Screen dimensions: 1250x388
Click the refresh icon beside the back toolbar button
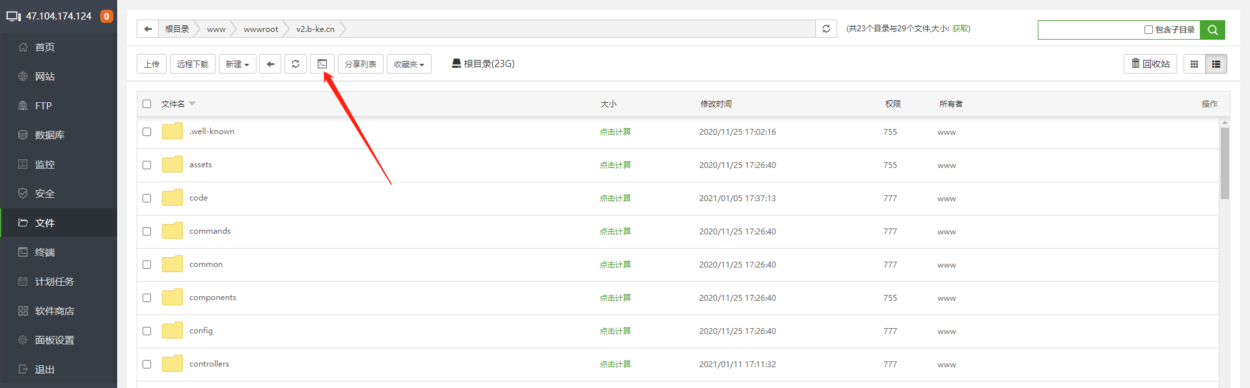pyautogui.click(x=296, y=64)
